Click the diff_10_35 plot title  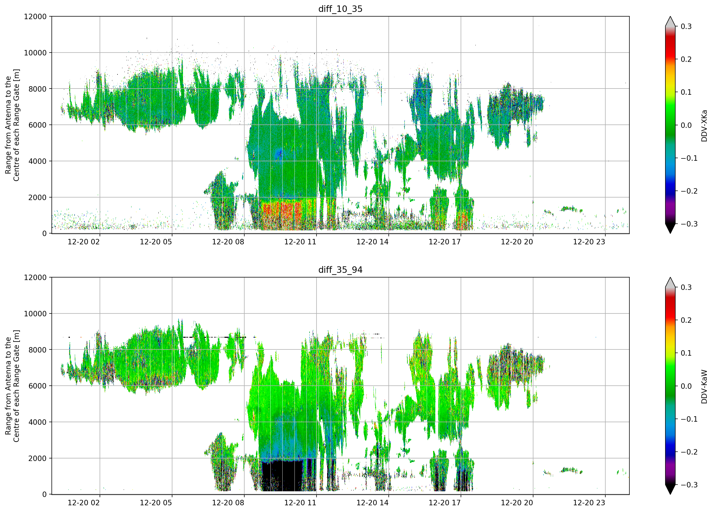(x=340, y=9)
